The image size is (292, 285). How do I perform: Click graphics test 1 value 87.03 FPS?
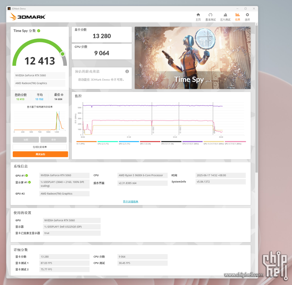coord(64,263)
